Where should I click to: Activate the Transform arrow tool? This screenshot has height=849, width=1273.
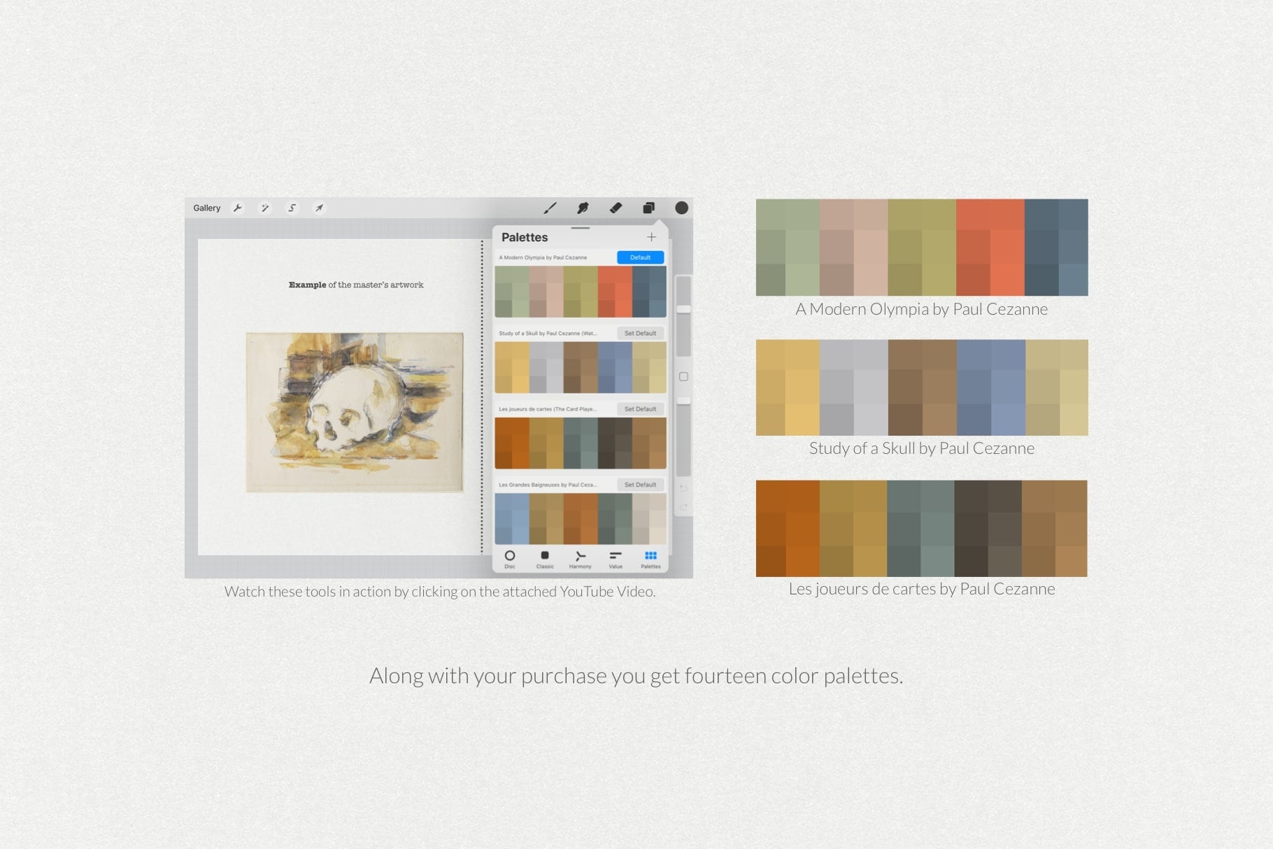tap(319, 208)
